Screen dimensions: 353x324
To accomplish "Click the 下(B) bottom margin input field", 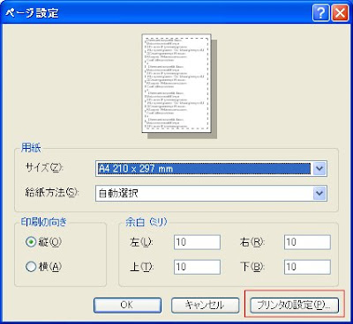I will tap(307, 267).
